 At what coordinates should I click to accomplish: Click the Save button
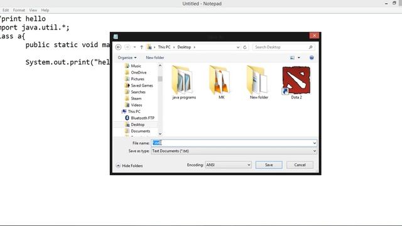[269, 165]
